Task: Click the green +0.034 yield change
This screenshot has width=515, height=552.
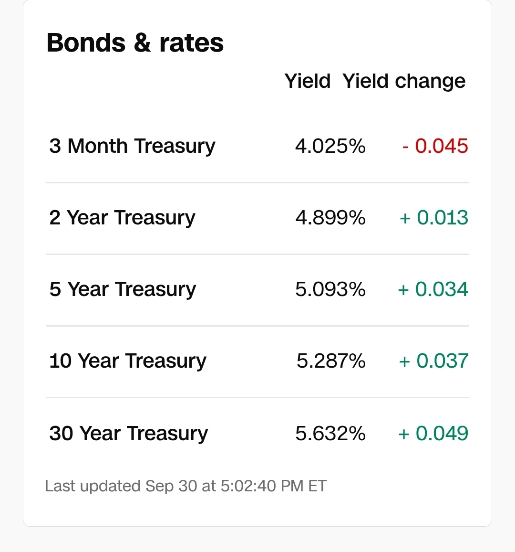Action: tap(433, 289)
